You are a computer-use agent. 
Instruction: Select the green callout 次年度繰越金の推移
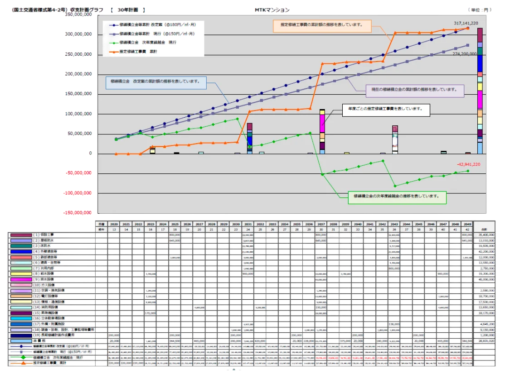[x=397, y=197]
